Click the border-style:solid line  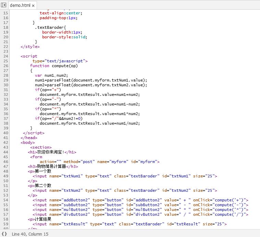[64, 37]
